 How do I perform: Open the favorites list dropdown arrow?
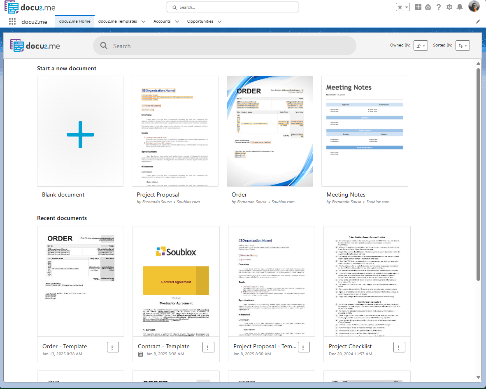[407, 7]
